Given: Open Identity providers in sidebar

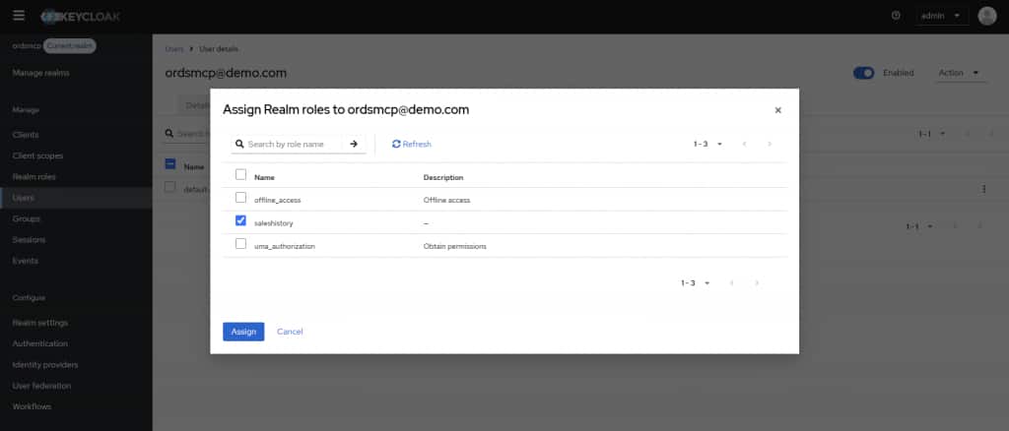Looking at the screenshot, I should click(x=45, y=365).
